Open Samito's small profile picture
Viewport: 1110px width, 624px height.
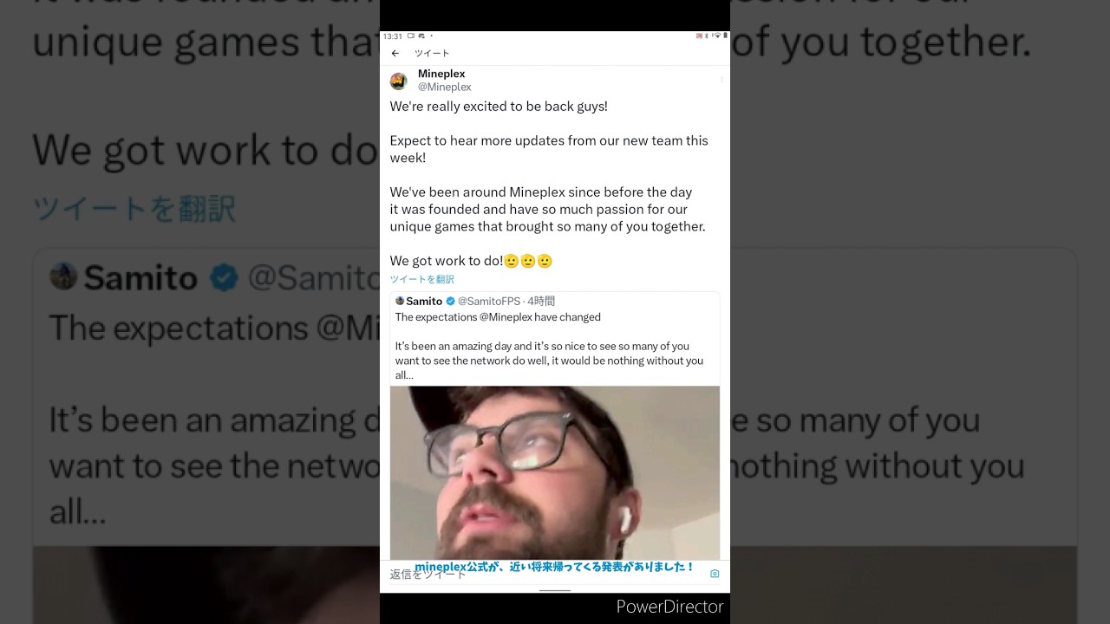coord(400,301)
